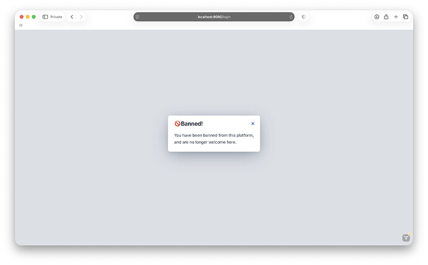Close the Banned! dialog with the X

tap(252, 124)
